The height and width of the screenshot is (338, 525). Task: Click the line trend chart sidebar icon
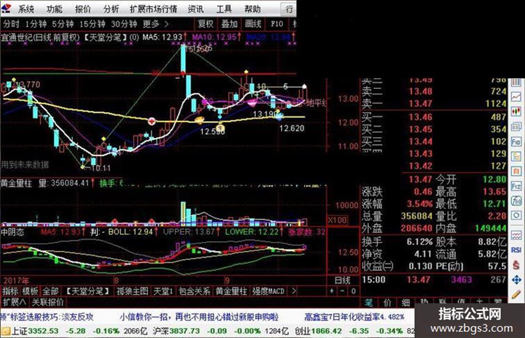pyautogui.click(x=516, y=97)
